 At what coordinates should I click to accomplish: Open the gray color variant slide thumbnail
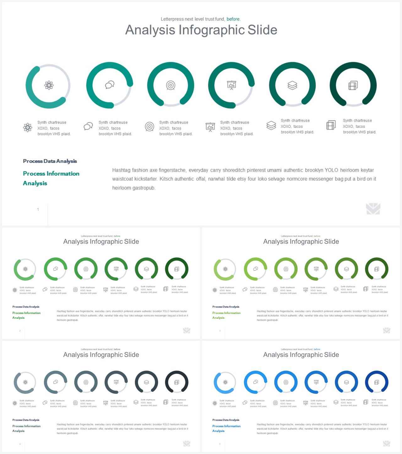click(x=101, y=397)
